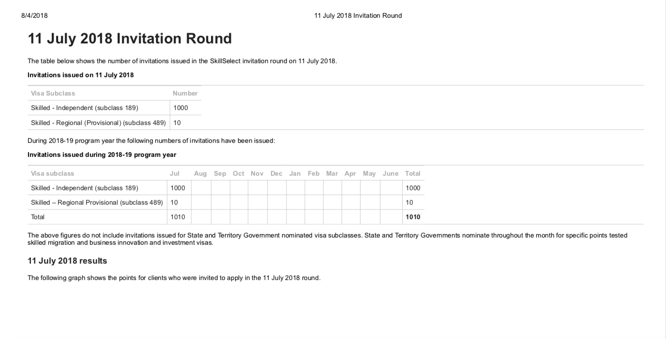The width and height of the screenshot is (666, 339).
Task: Click the 'Invitations issued during 2018-19 program year' caption
Action: pos(102,155)
